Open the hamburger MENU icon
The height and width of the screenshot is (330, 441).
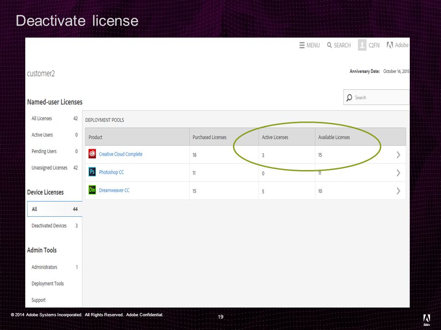[x=302, y=45]
